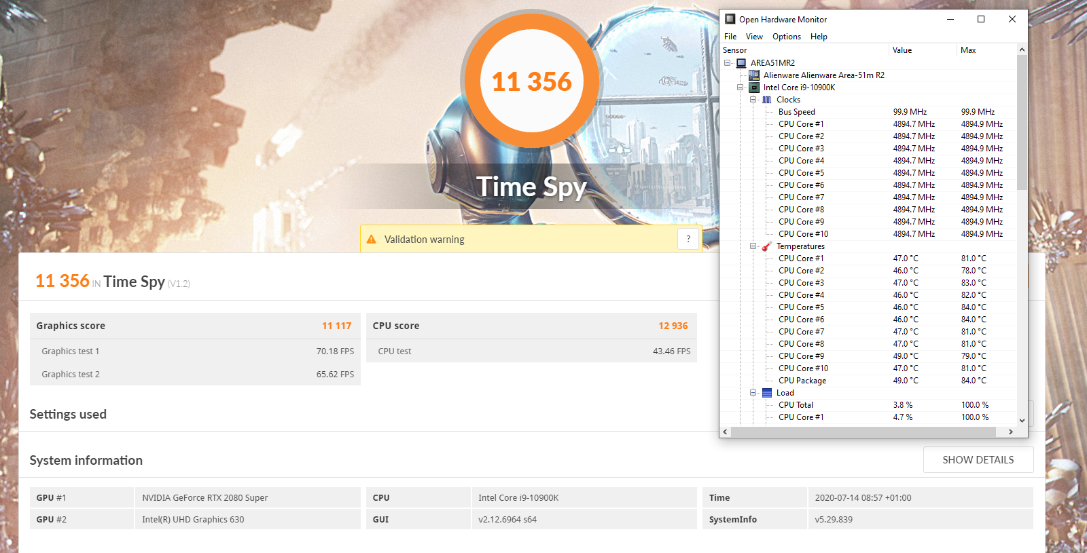Select the Bus Speed row
The width and height of the screenshot is (1087, 553).
click(868, 112)
